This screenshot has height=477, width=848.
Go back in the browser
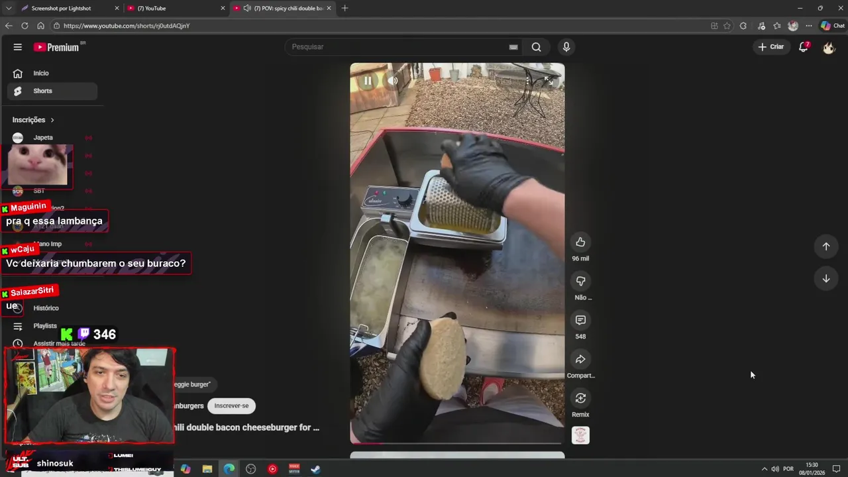(x=9, y=26)
